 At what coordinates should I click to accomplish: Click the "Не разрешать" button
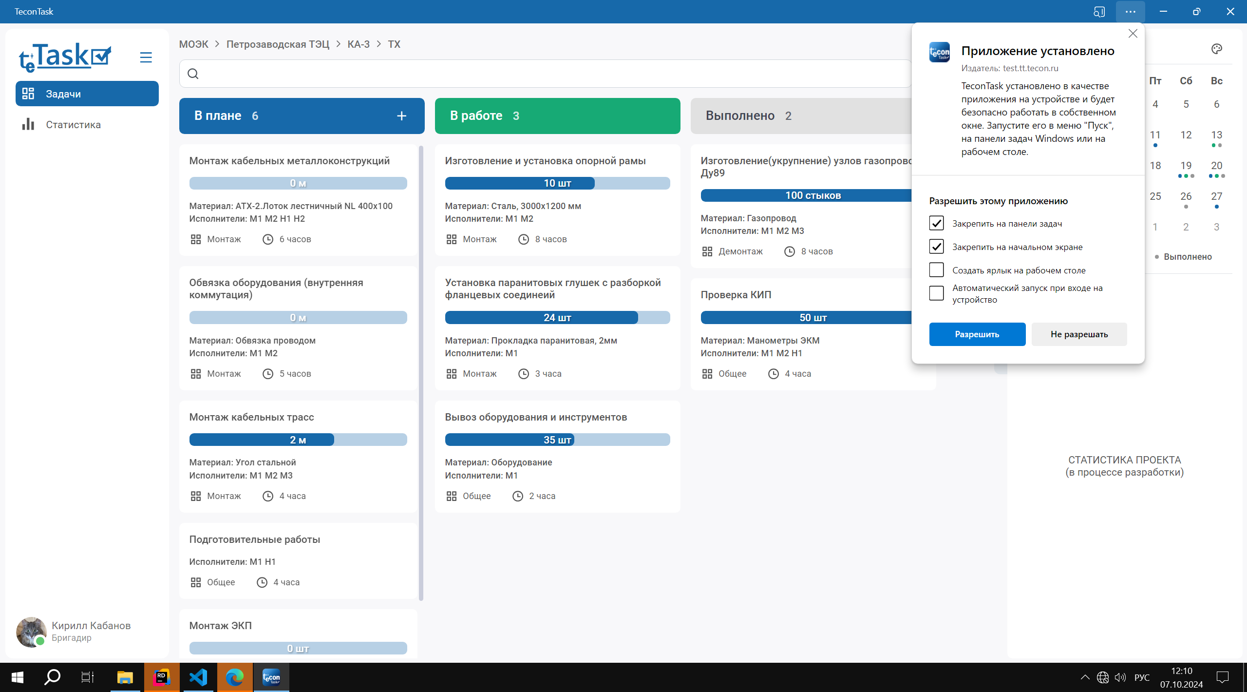coord(1079,334)
